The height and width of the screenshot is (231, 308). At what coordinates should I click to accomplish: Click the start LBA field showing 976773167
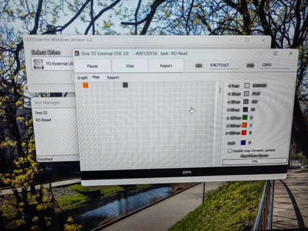click(x=224, y=65)
